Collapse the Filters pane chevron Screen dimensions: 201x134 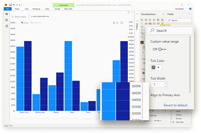click(x=137, y=14)
